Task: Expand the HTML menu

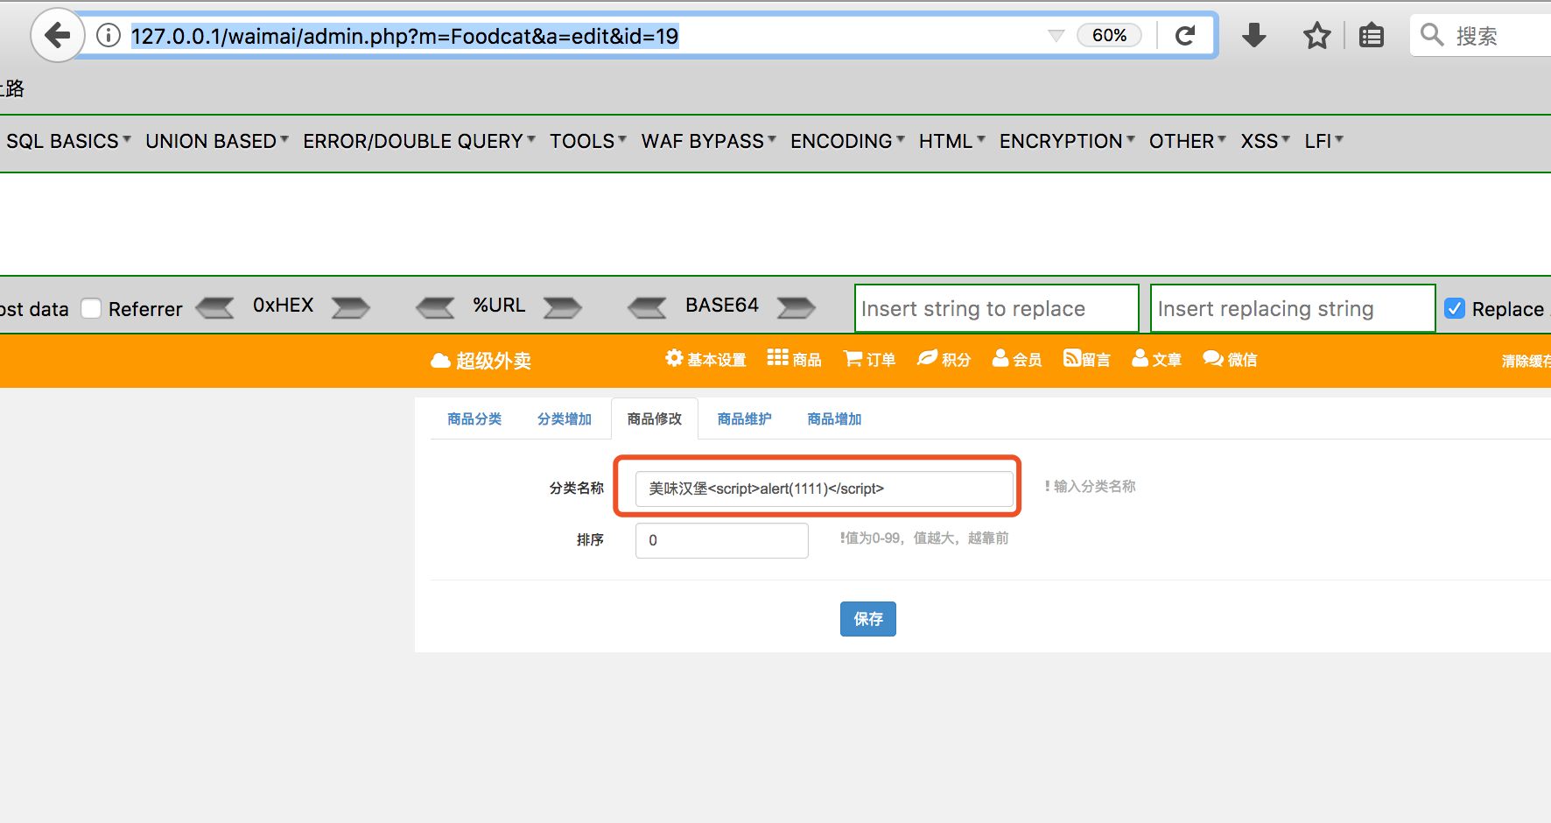Action: [x=952, y=141]
